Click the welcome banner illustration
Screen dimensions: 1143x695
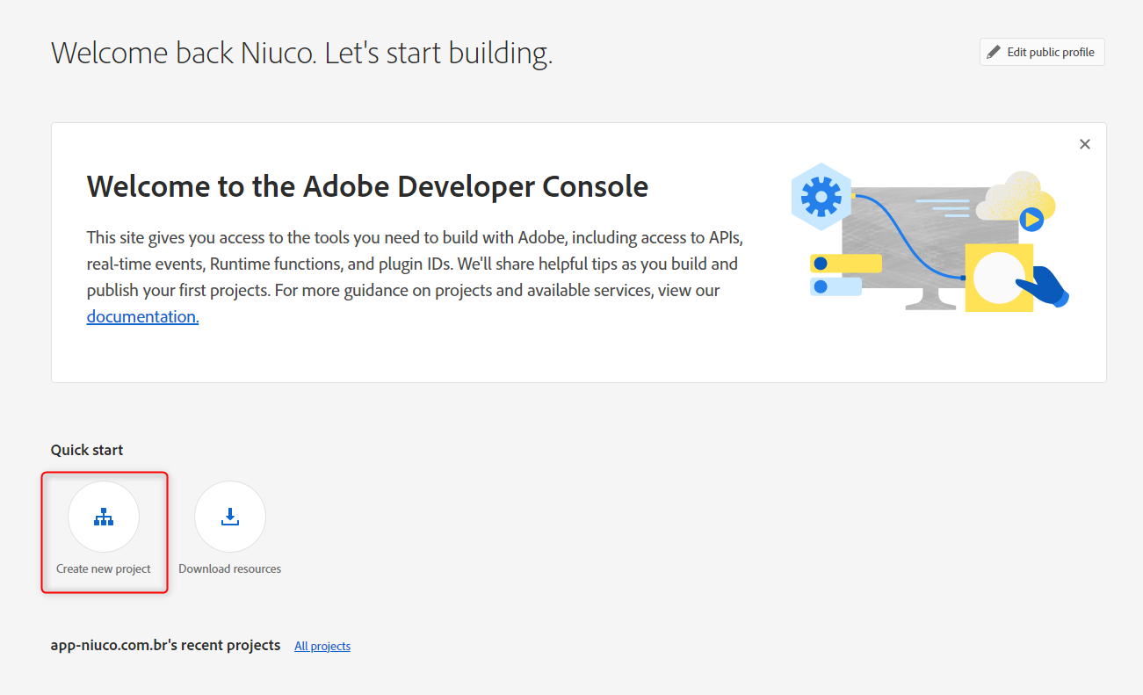point(930,237)
